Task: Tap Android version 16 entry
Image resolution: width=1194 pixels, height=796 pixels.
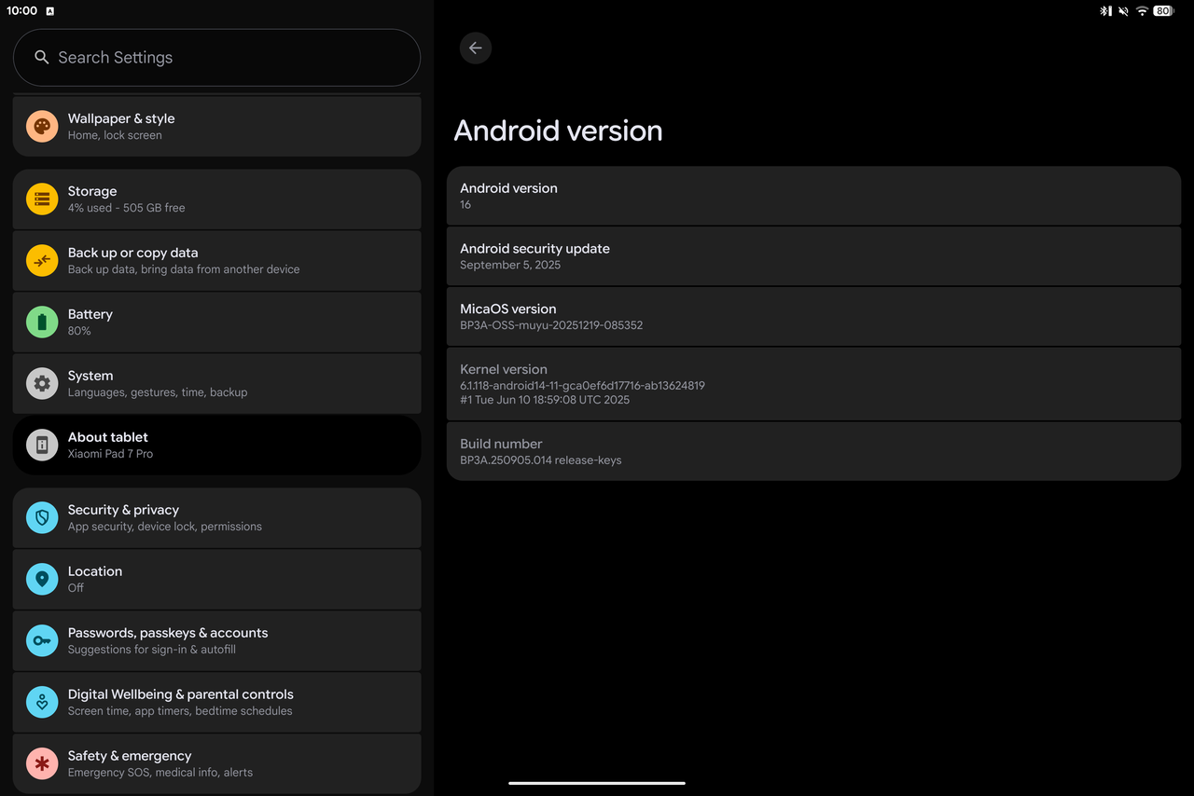Action: click(813, 196)
